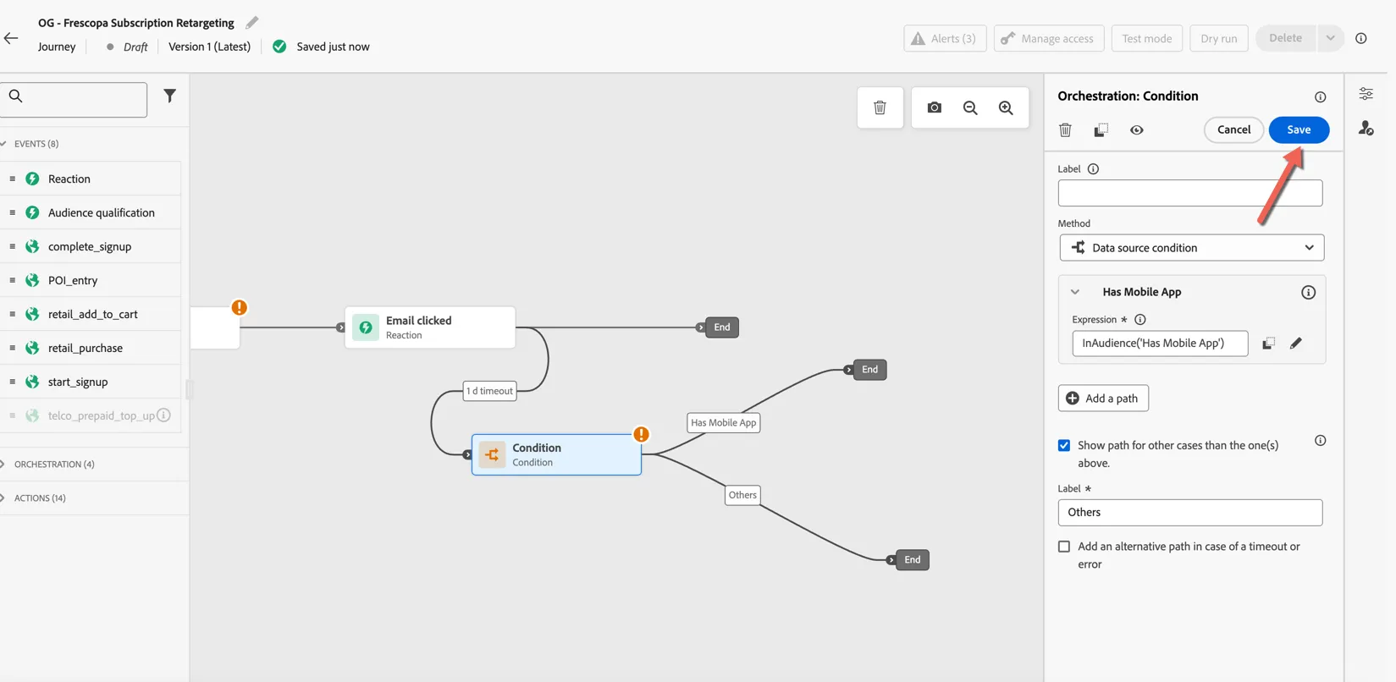Edit journey name with pencil icon
The width and height of the screenshot is (1396, 682).
[251, 23]
